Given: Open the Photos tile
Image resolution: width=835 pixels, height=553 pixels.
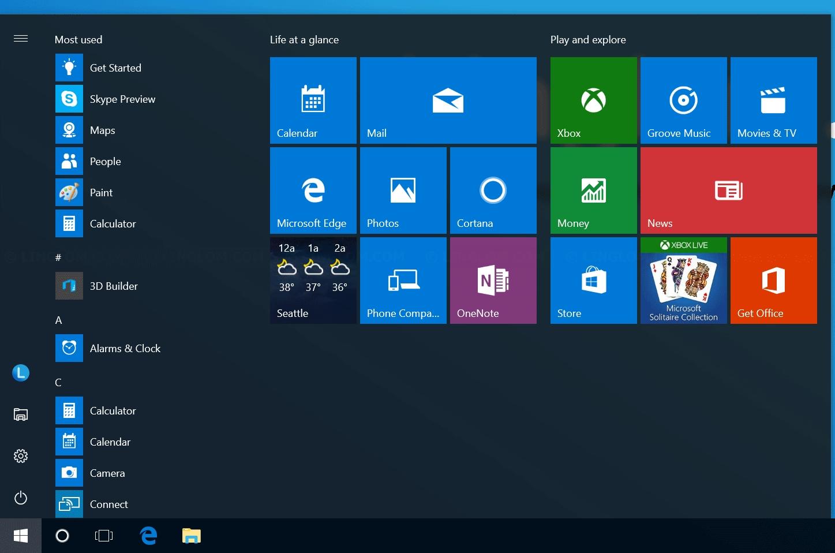Looking at the screenshot, I should click(403, 190).
